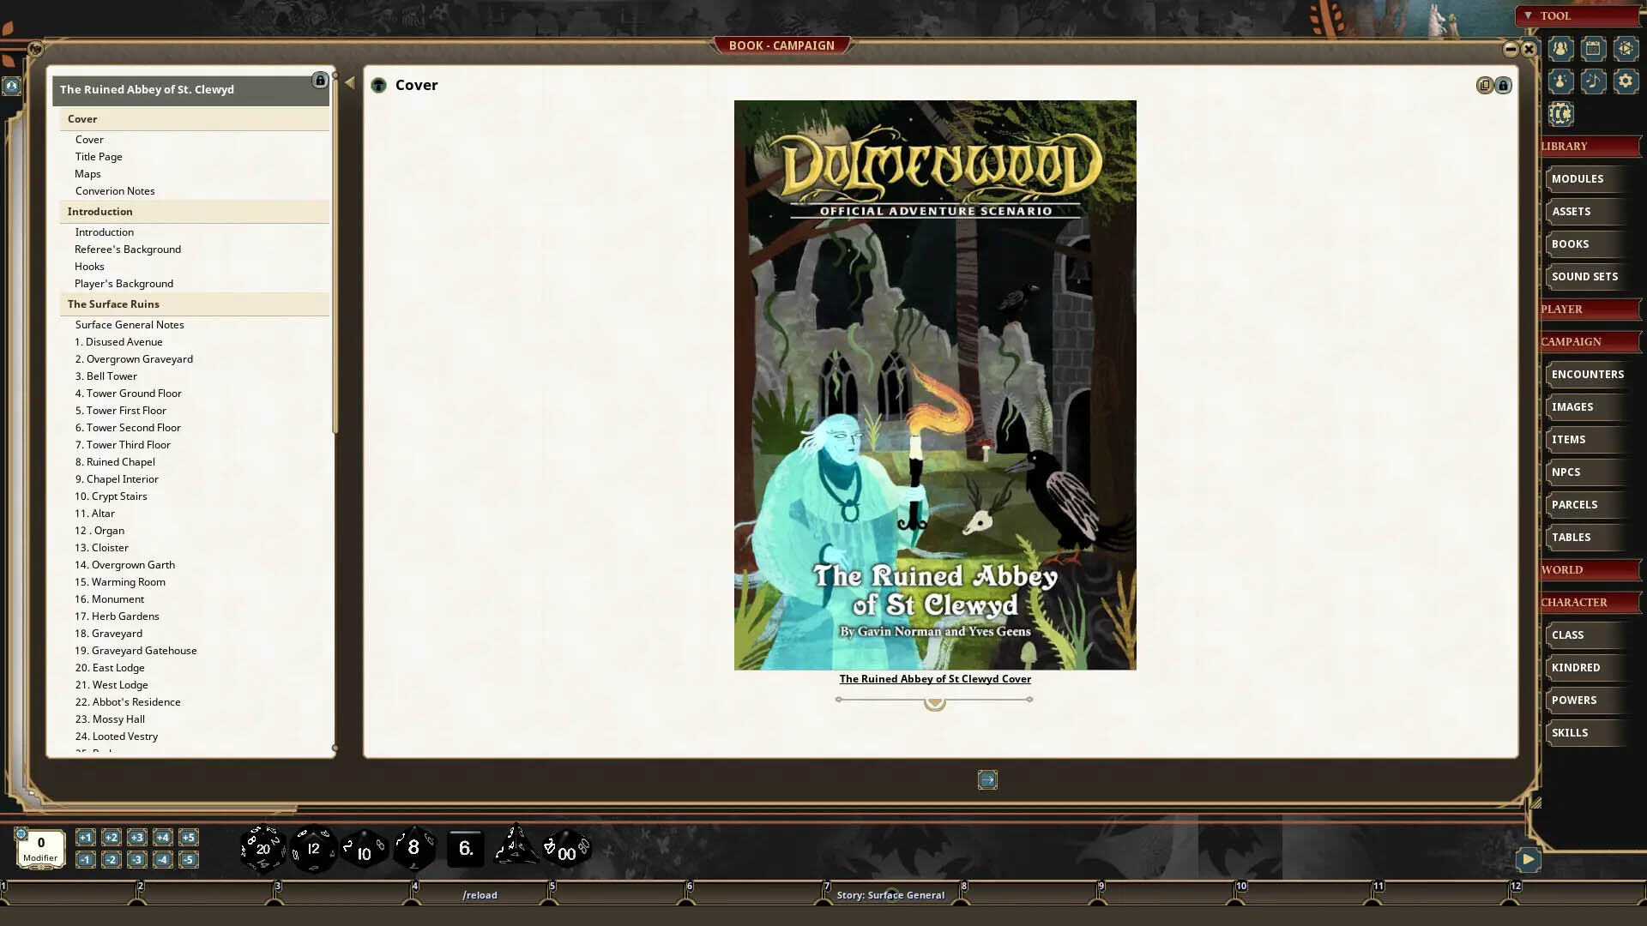Click the page navigation slider under the cover
1647x926 pixels.
(934, 701)
